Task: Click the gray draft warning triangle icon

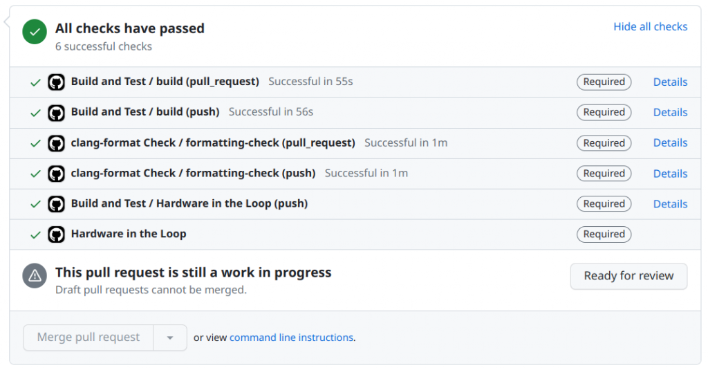Action: 35,276
